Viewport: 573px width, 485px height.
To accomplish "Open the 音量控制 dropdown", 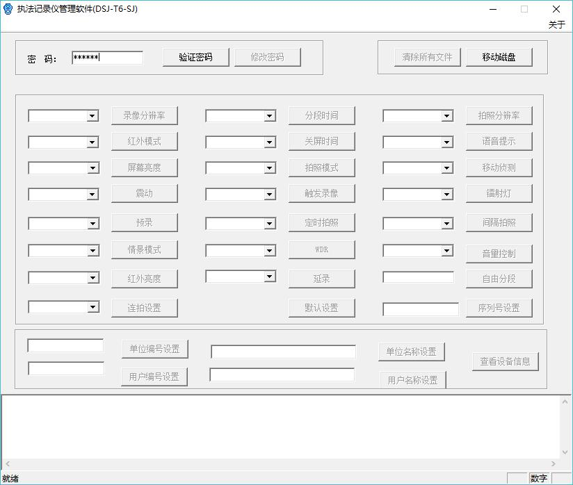I will 447,250.
